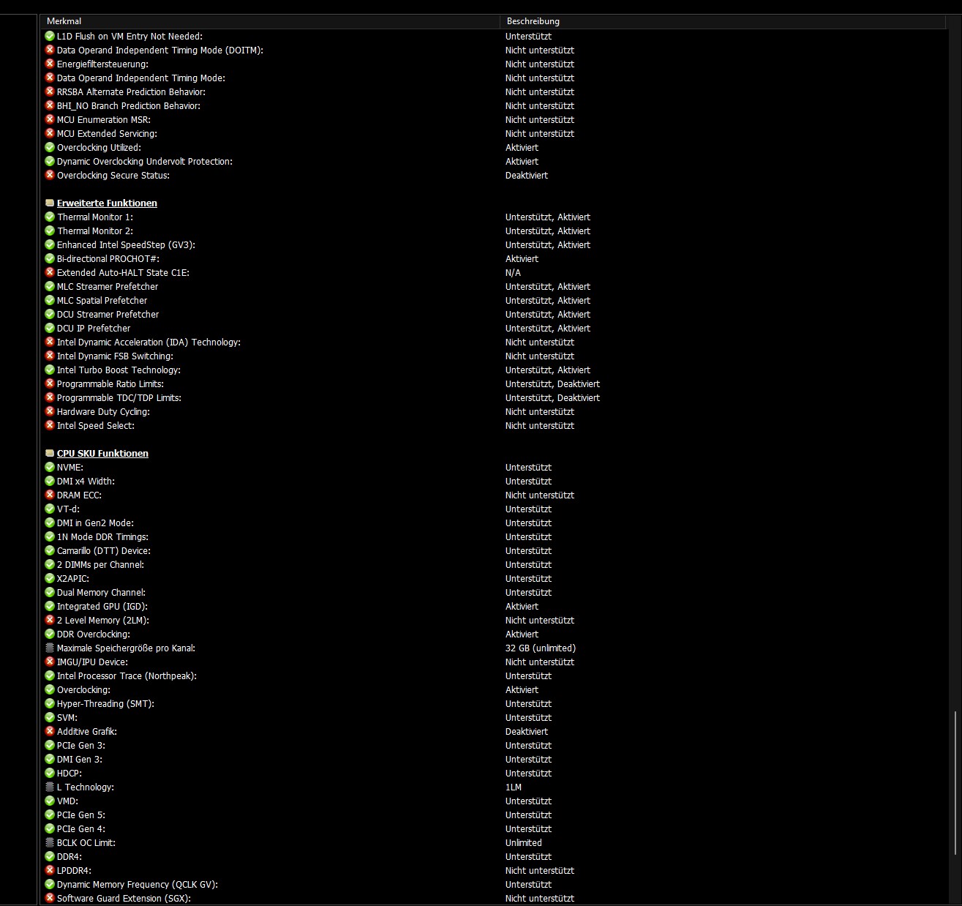Select the RRSBA Alternate Prediction Behavior row
Viewport: 962px width, 906px height.
point(495,92)
